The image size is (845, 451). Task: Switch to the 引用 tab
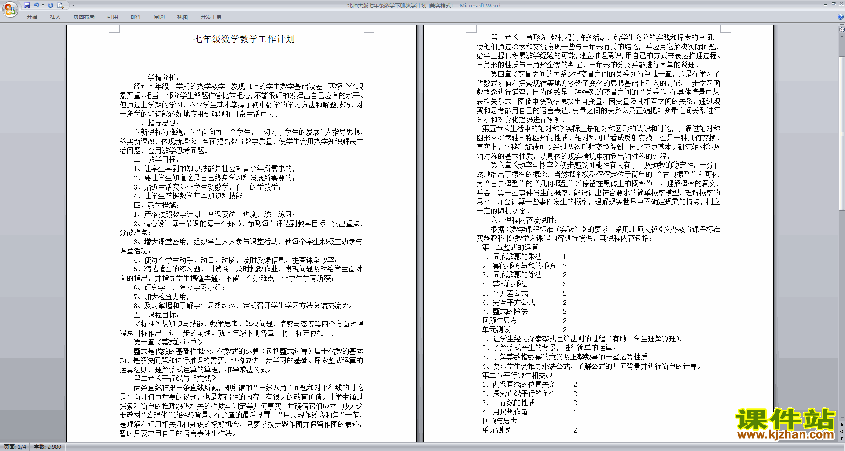113,17
